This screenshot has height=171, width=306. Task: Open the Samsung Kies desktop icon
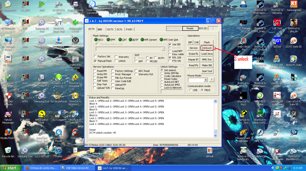(x=293, y=5)
